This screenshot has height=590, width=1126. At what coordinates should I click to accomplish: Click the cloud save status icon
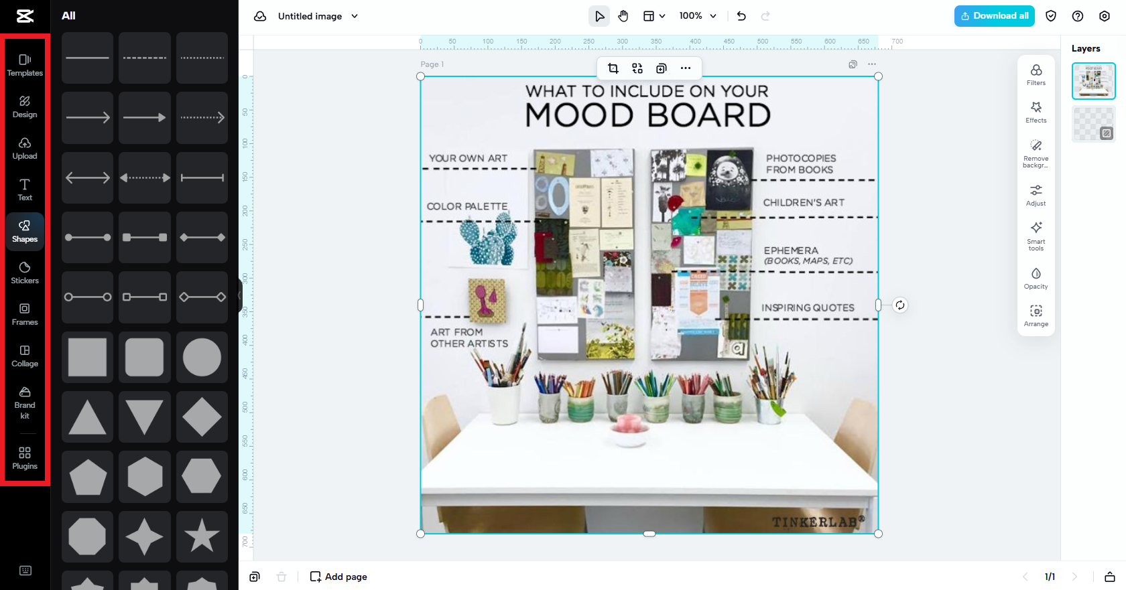click(x=260, y=16)
